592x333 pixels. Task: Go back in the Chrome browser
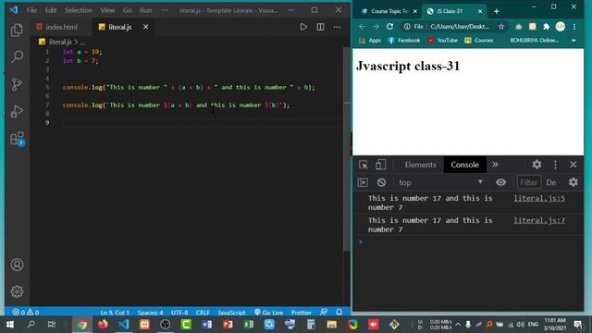tap(362, 27)
